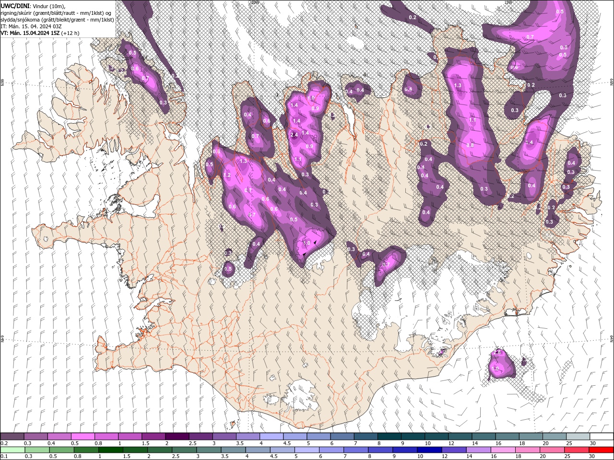Screen dimensions: 614x460
Task: Click the snow scale swatch from 0.3 to 0.4
Action: (x=35, y=437)
